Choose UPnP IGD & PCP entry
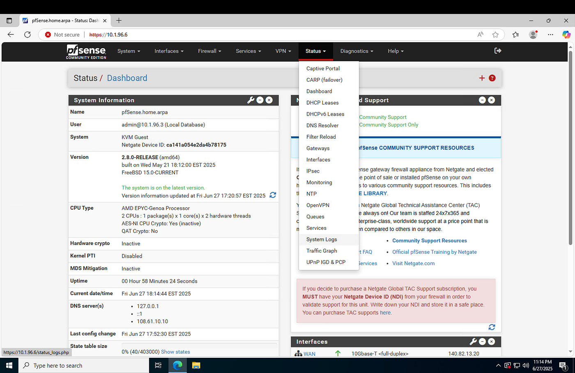 coord(329,262)
